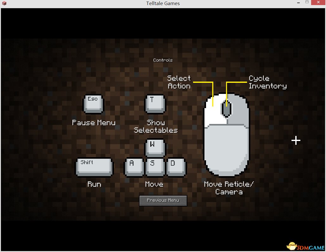The width and height of the screenshot is (326, 252).
Task: Click the Cycle Inventory label
Action: click(x=267, y=82)
